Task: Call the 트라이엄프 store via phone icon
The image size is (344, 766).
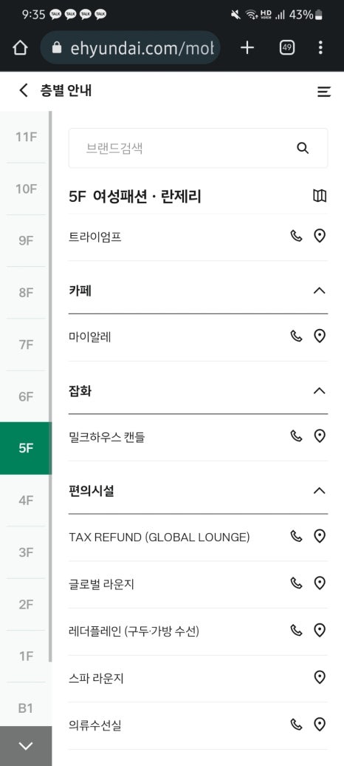Action: pyautogui.click(x=296, y=237)
